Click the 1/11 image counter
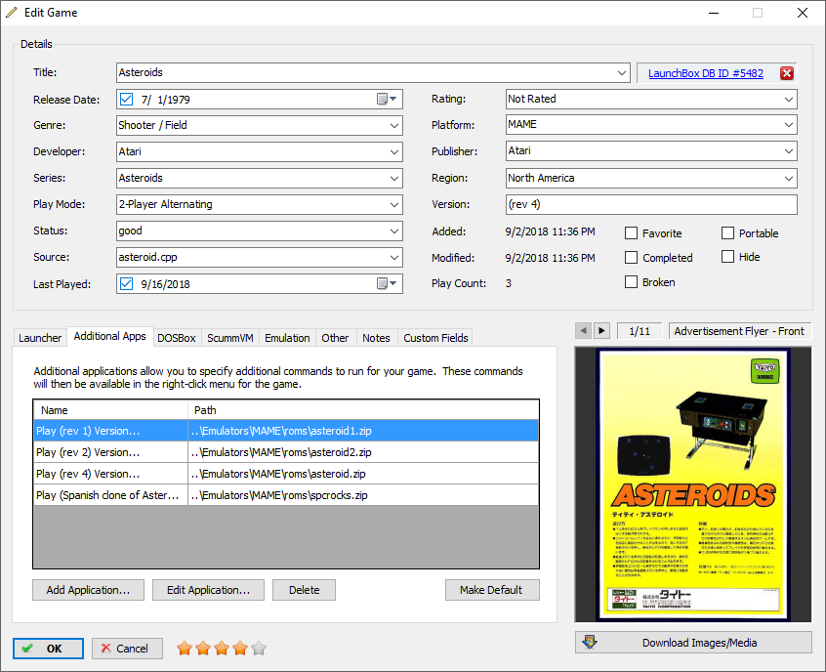The width and height of the screenshot is (826, 672). coord(640,331)
